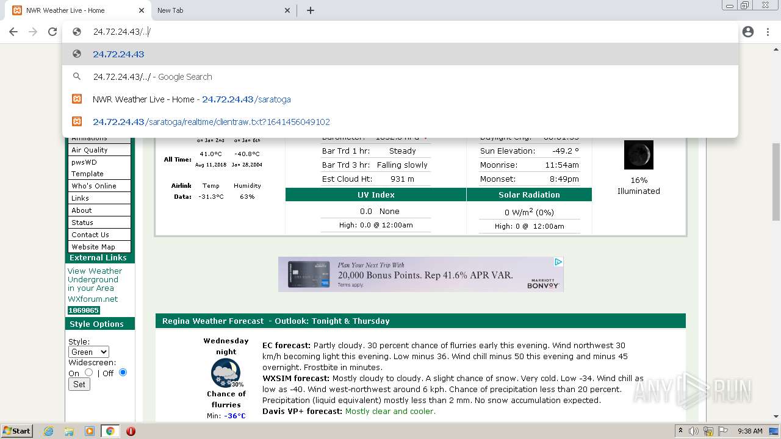Screen dimensions: 781x439
Task: Click the UV Index header
Action: coord(376,195)
